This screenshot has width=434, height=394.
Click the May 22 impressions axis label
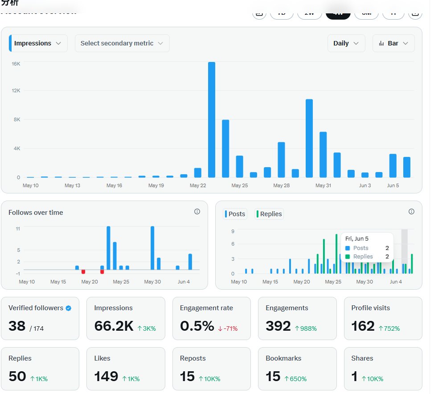point(198,185)
